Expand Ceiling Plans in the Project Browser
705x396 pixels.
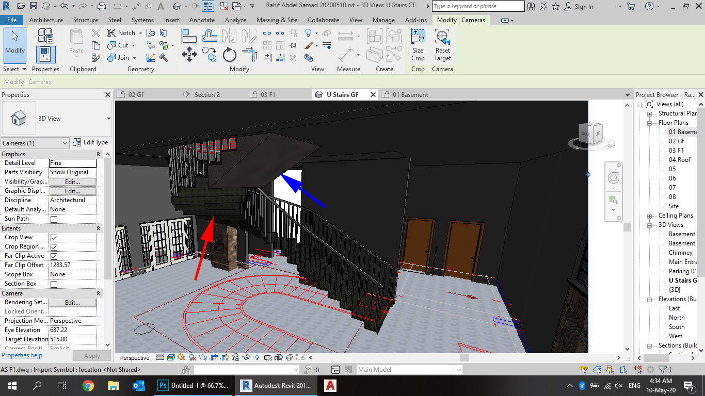point(649,215)
